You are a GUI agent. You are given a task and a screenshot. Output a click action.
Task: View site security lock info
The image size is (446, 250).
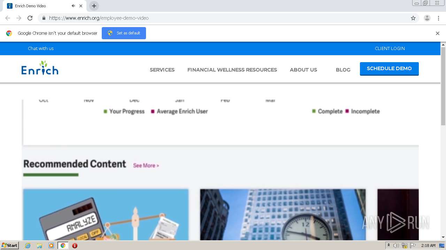tap(44, 18)
